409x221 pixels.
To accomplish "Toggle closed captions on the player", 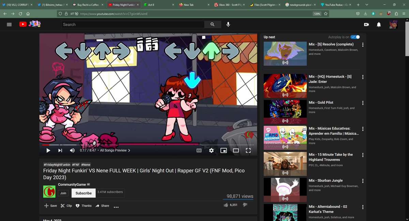I will tap(199, 150).
